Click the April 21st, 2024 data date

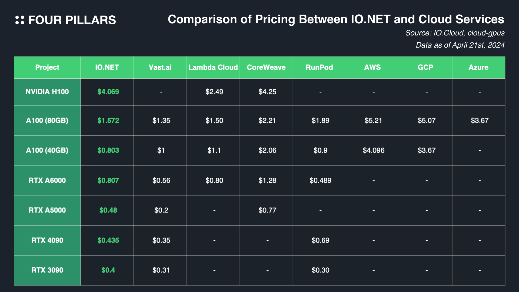pos(460,45)
